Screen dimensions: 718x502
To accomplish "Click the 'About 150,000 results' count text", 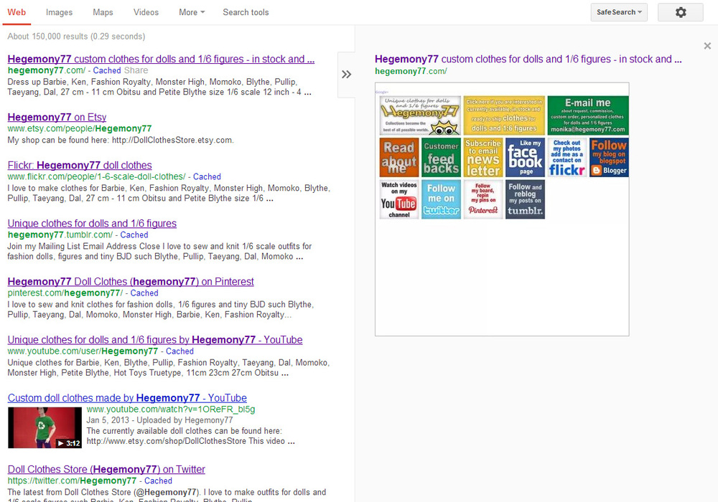I will tap(77, 36).
